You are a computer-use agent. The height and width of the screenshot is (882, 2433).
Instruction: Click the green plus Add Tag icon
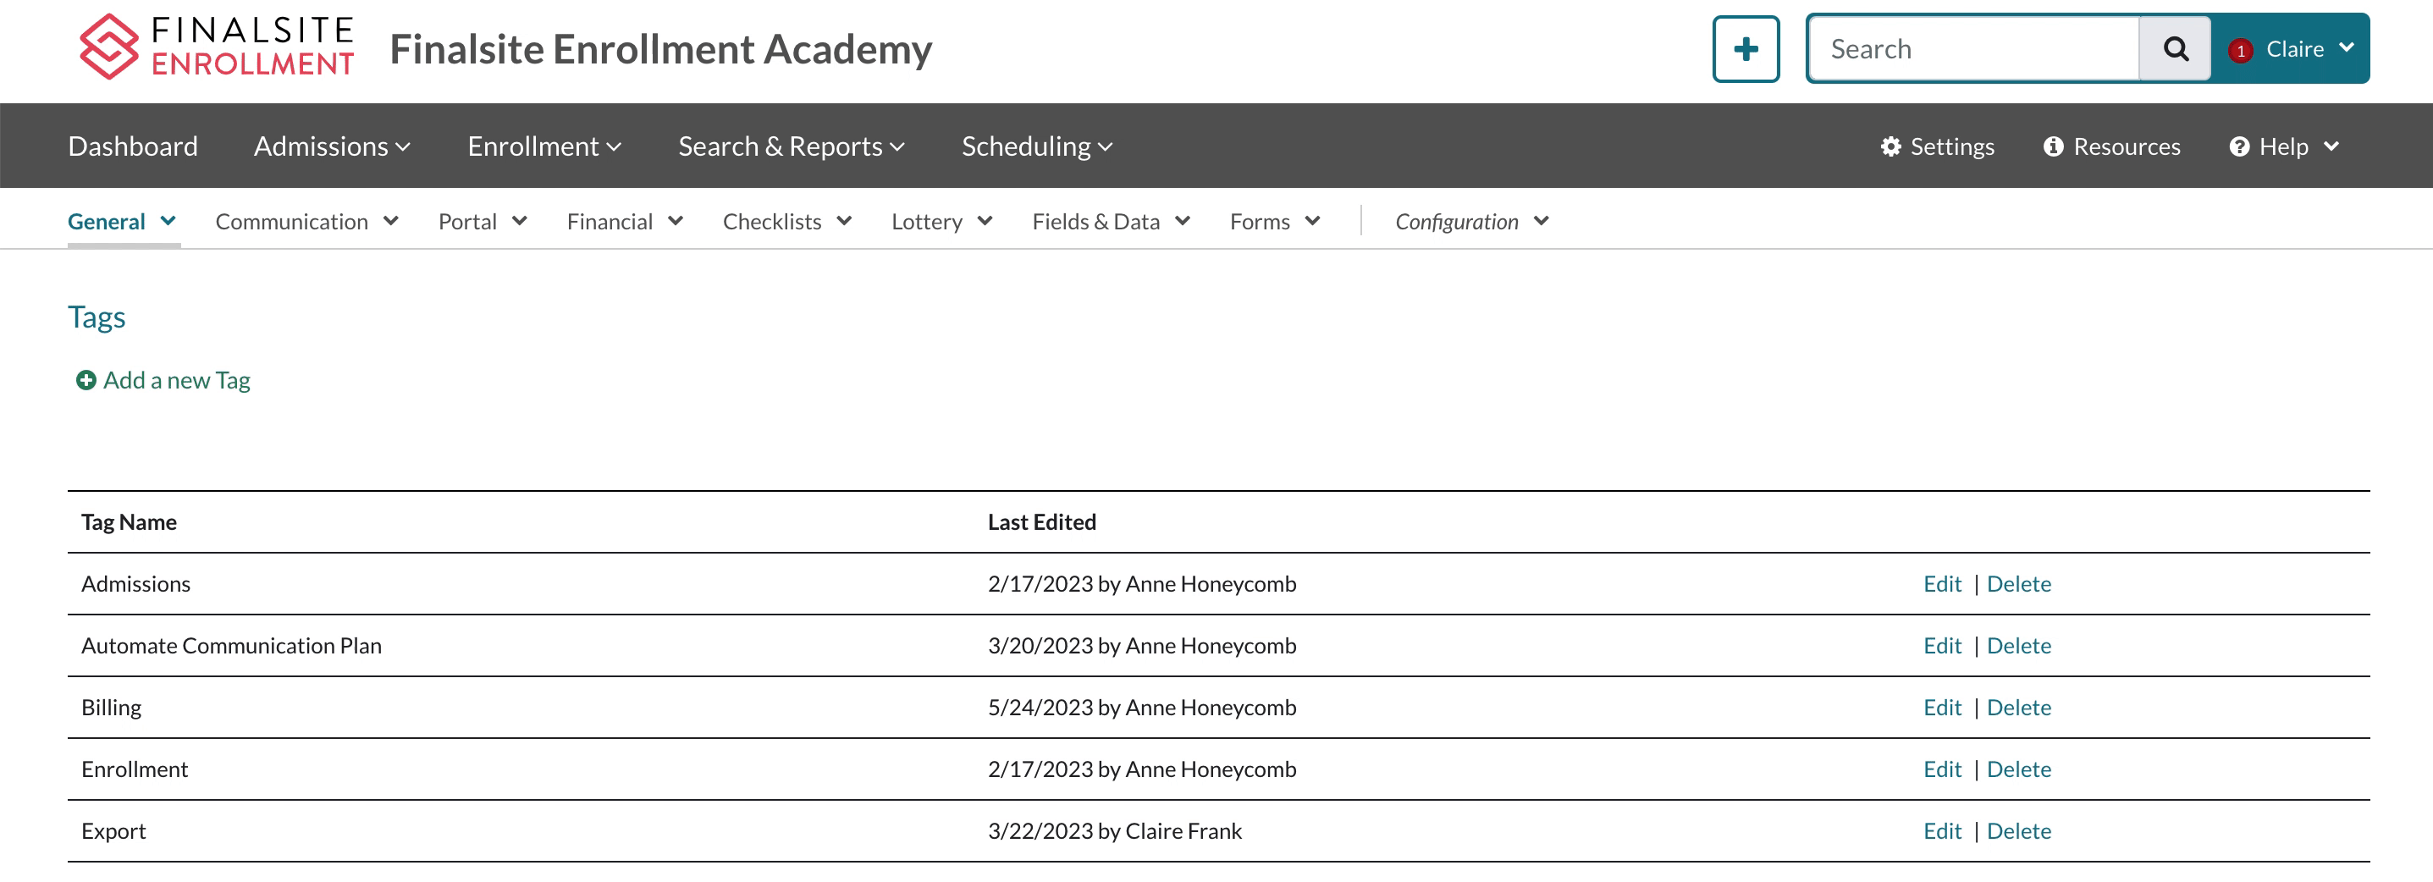pos(86,381)
